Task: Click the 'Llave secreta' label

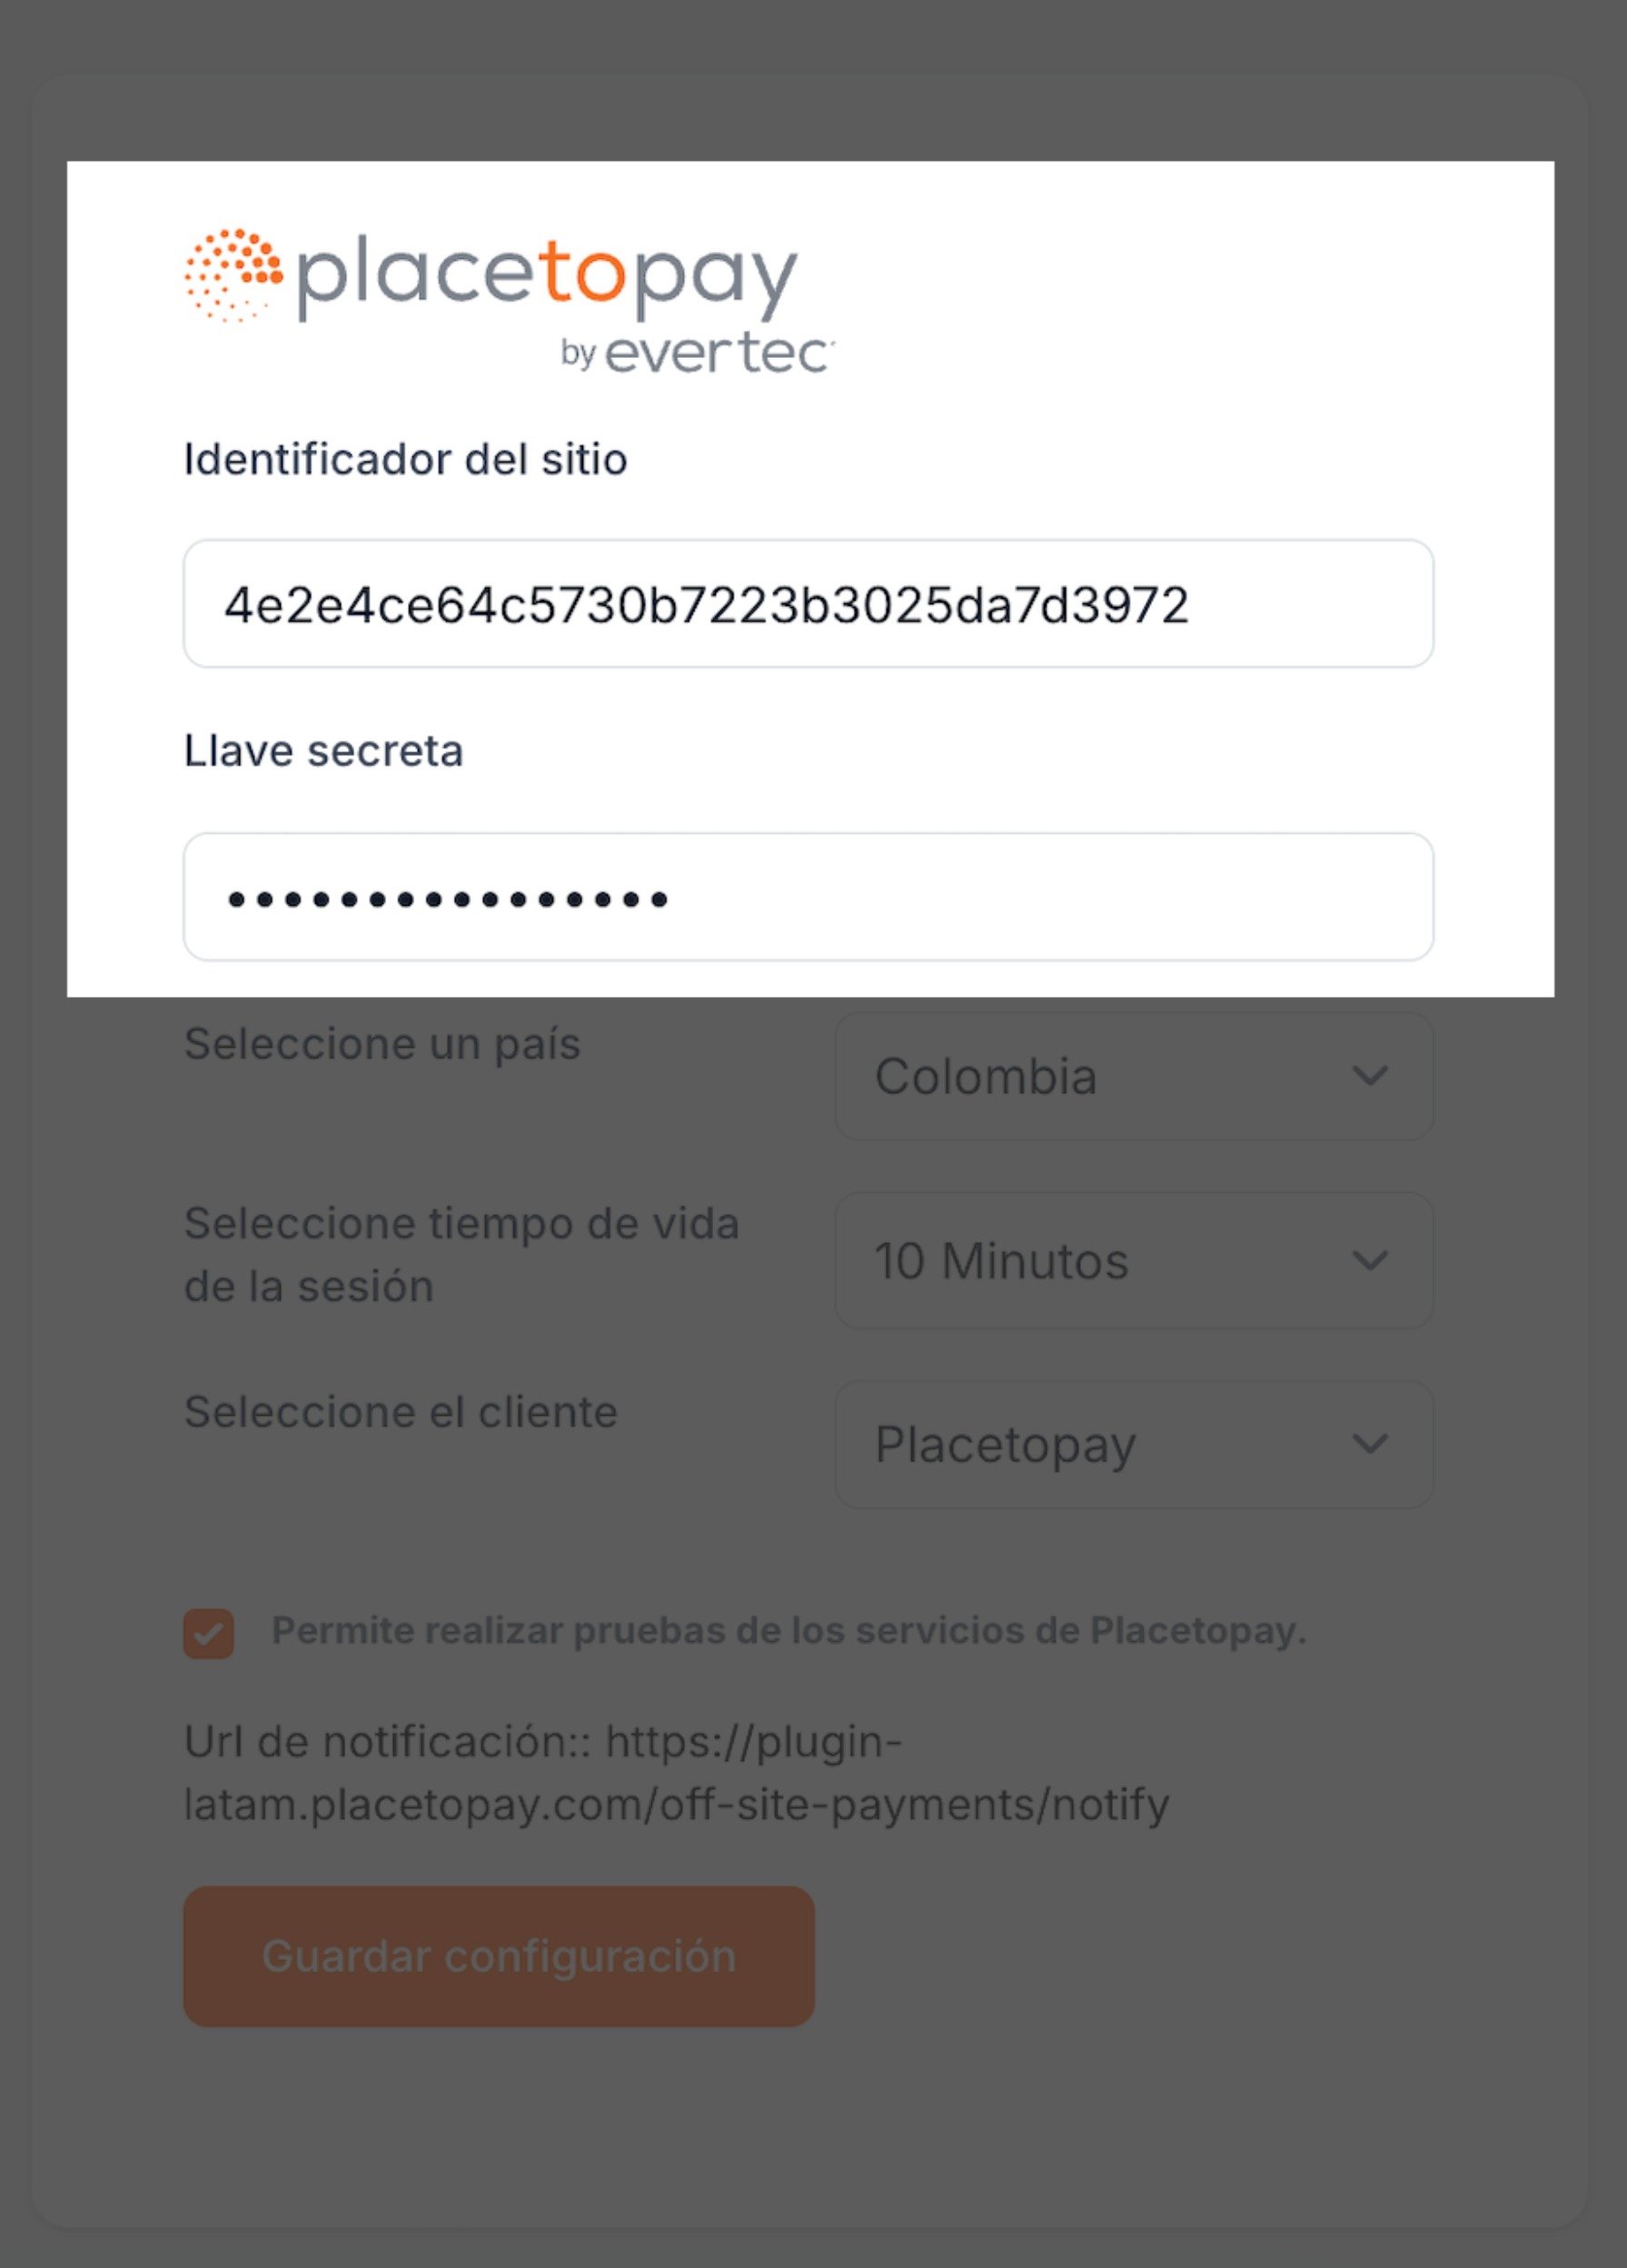Action: point(323,751)
